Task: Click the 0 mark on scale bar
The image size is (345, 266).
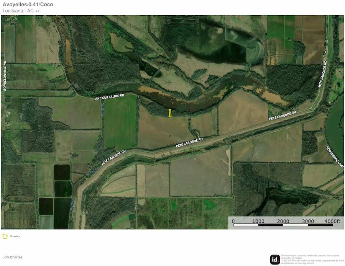Action: [x=233, y=221]
